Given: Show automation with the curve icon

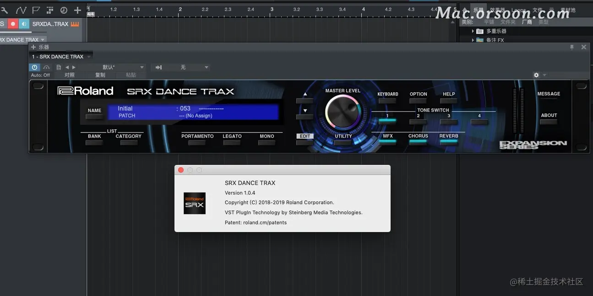Looking at the screenshot, I should (21, 10).
